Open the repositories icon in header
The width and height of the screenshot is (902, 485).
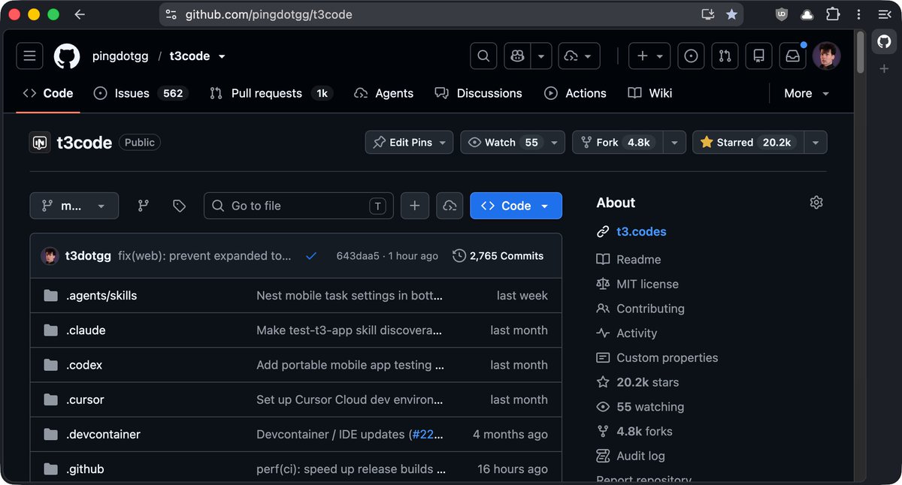point(758,56)
